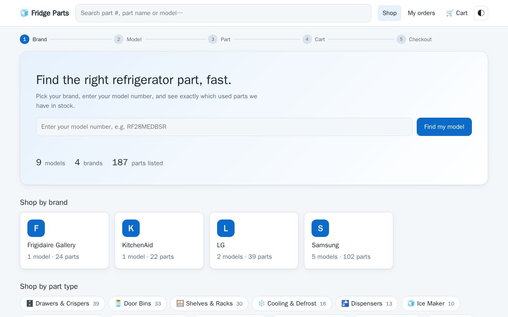508x317 pixels.
Task: Jump to step 2 Model
Action: pos(128,39)
